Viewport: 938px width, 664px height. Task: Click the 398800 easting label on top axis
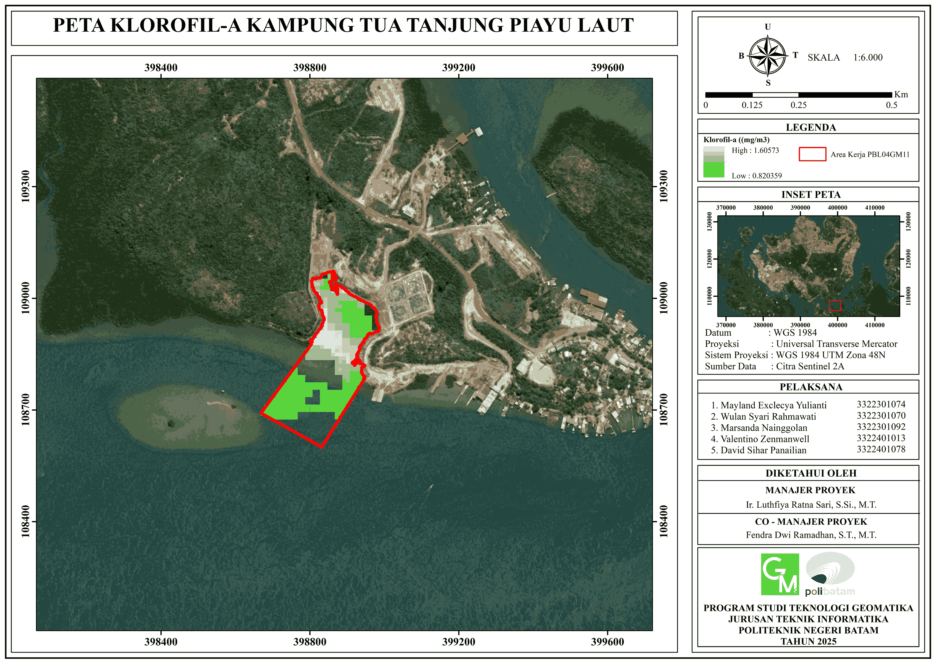310,68
